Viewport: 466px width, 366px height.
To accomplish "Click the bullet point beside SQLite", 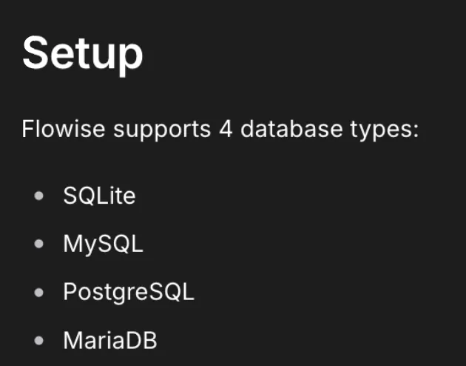I will (39, 197).
